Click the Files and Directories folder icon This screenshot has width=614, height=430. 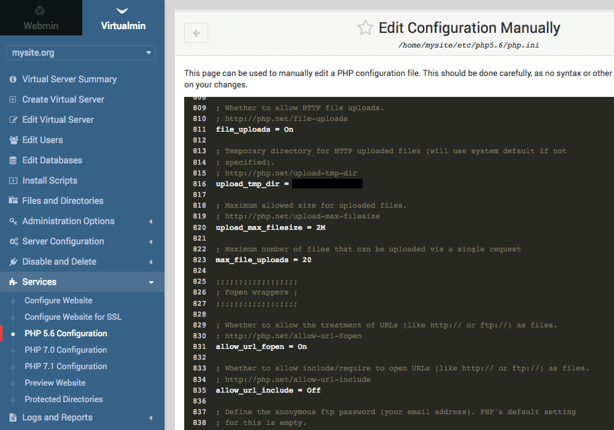13,201
